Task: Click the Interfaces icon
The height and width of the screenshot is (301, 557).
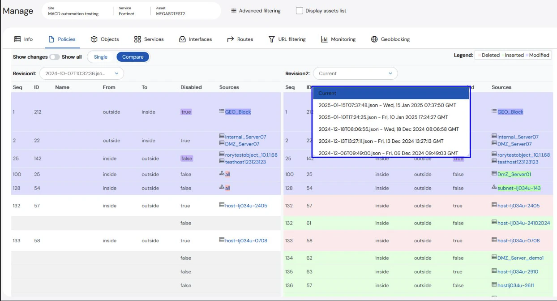Action: point(182,39)
